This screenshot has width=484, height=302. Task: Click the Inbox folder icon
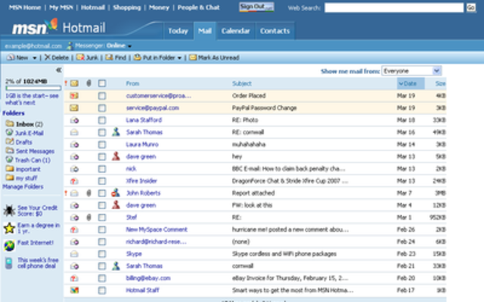tap(10, 124)
